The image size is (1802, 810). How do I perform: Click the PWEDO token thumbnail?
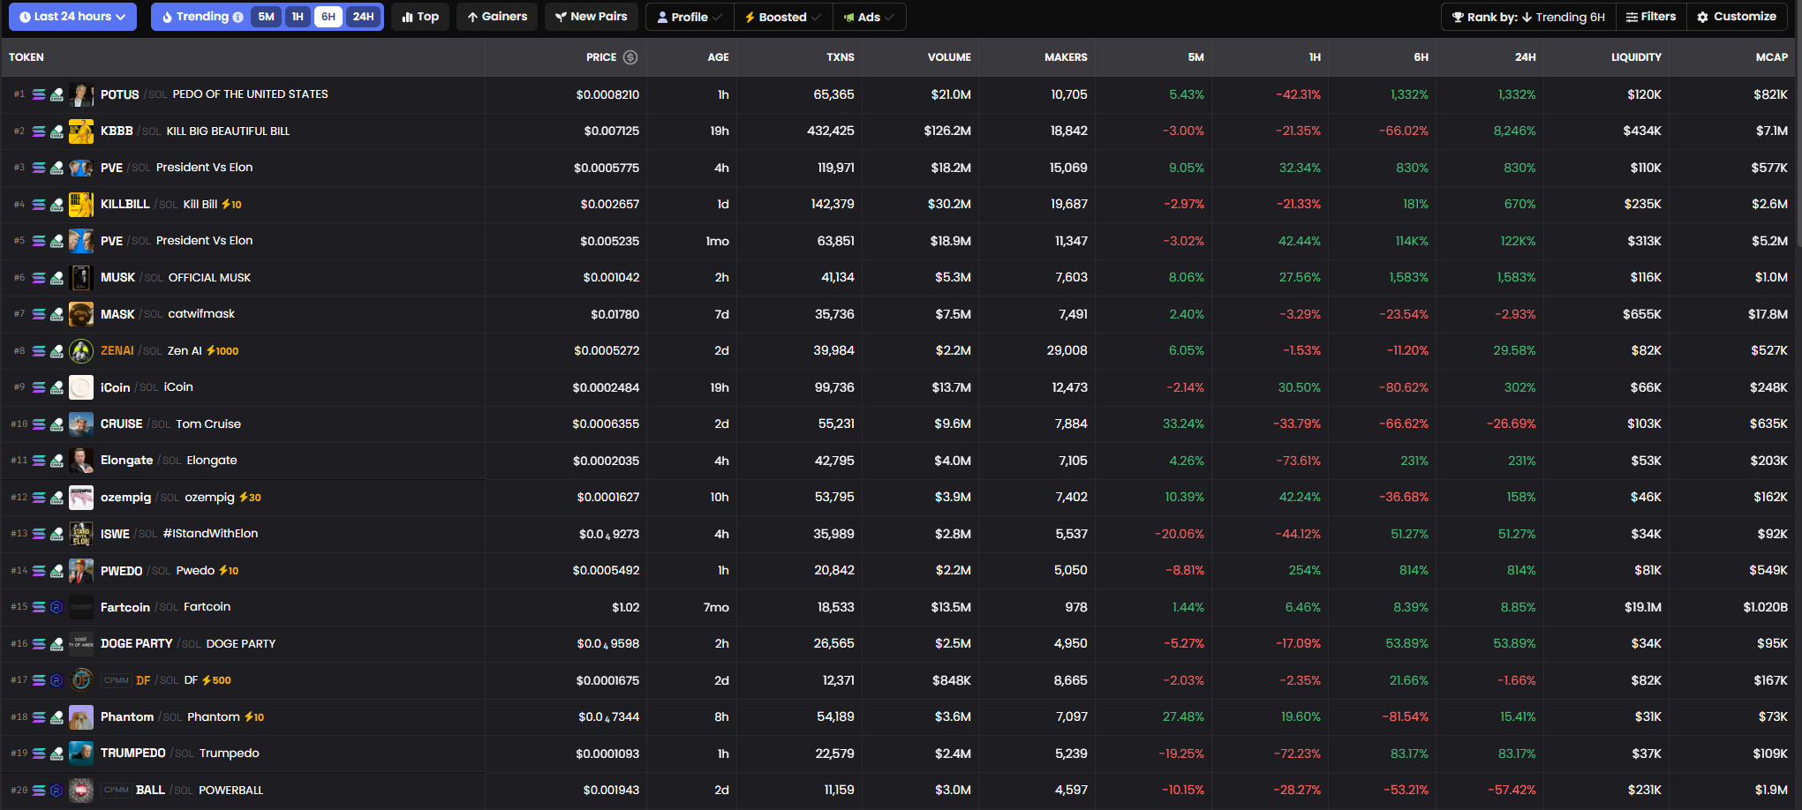[81, 571]
